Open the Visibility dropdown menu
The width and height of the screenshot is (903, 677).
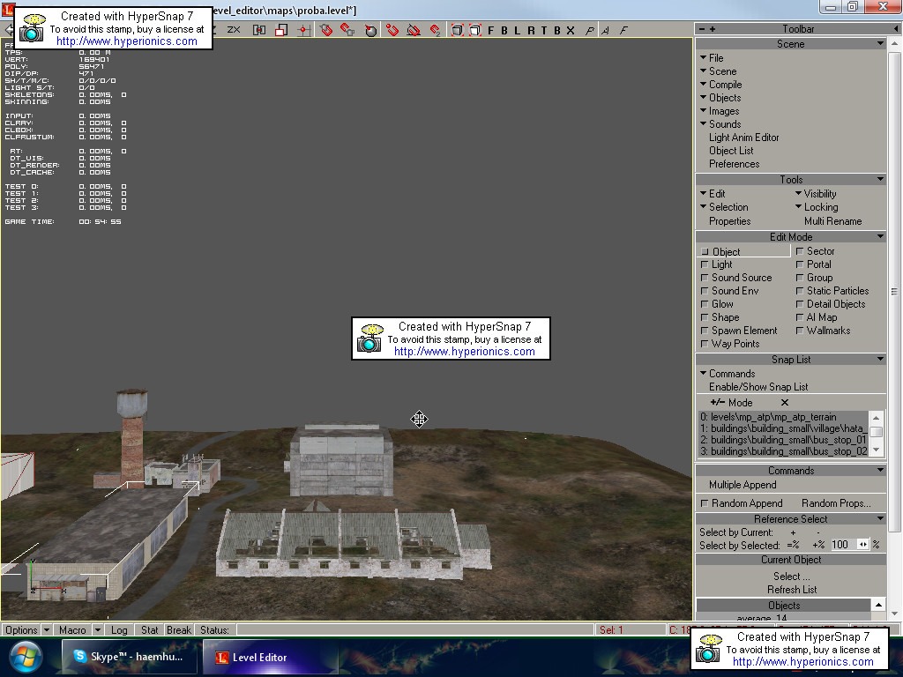(x=816, y=194)
